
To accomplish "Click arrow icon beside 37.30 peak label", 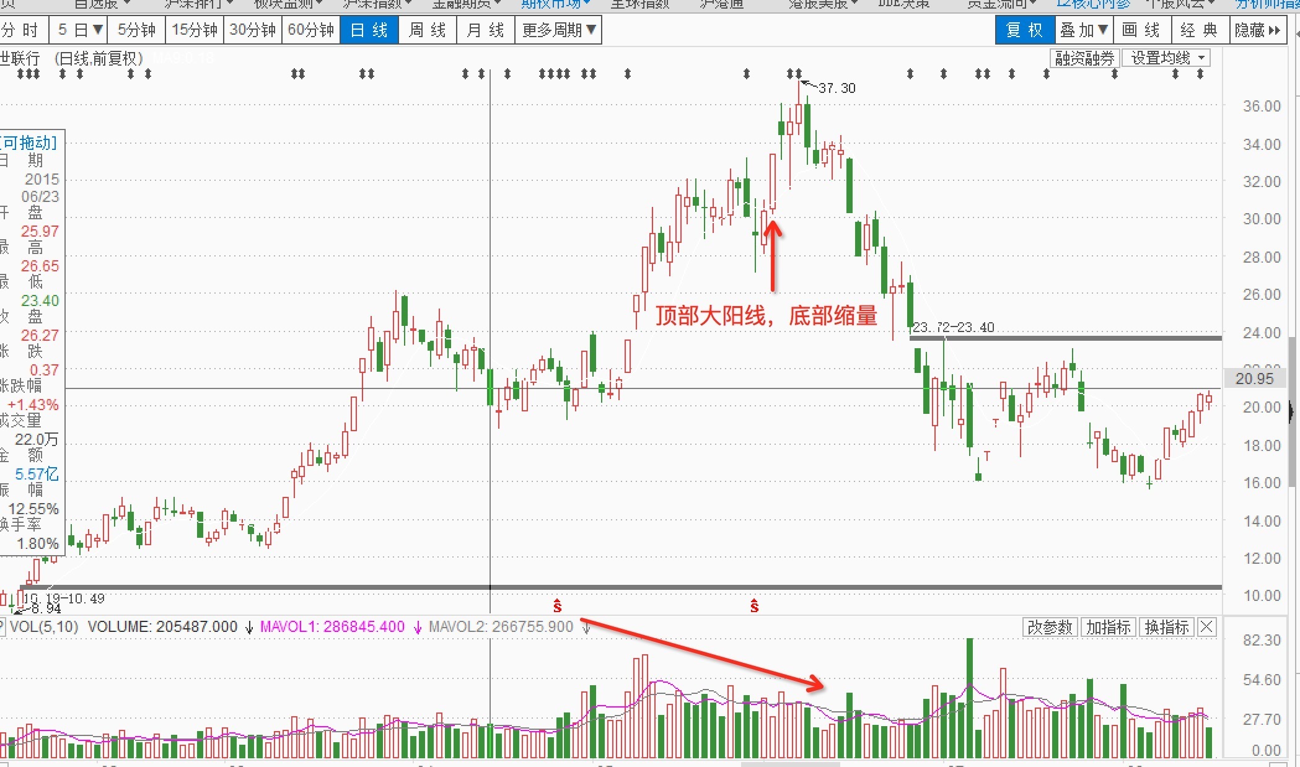I will [808, 84].
